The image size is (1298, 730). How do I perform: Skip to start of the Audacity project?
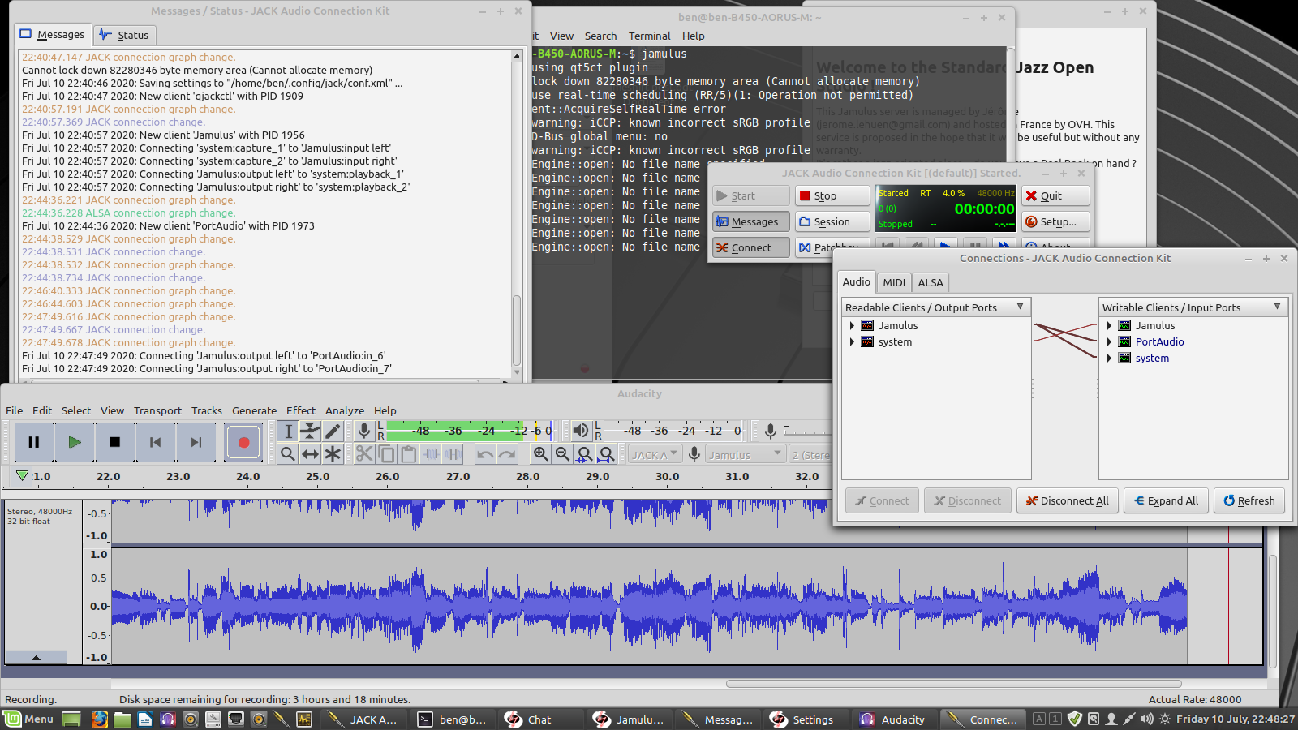tap(155, 442)
